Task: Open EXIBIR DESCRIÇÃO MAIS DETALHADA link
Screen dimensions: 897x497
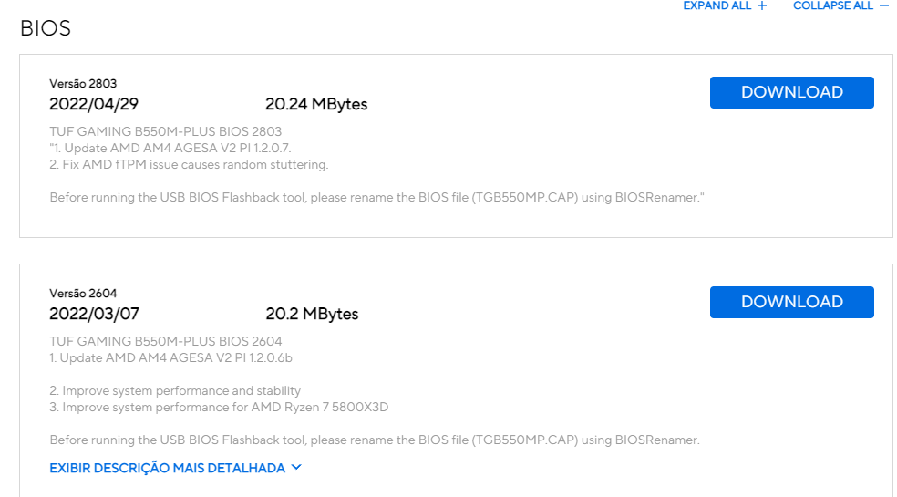Action: pos(167,468)
